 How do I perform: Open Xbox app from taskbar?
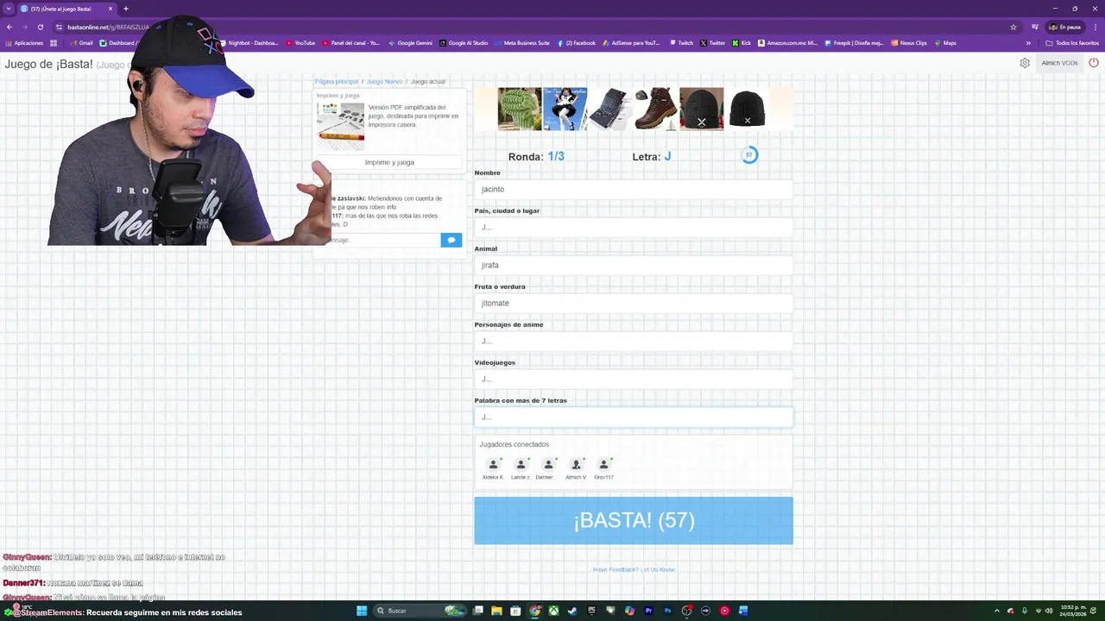pos(553,611)
